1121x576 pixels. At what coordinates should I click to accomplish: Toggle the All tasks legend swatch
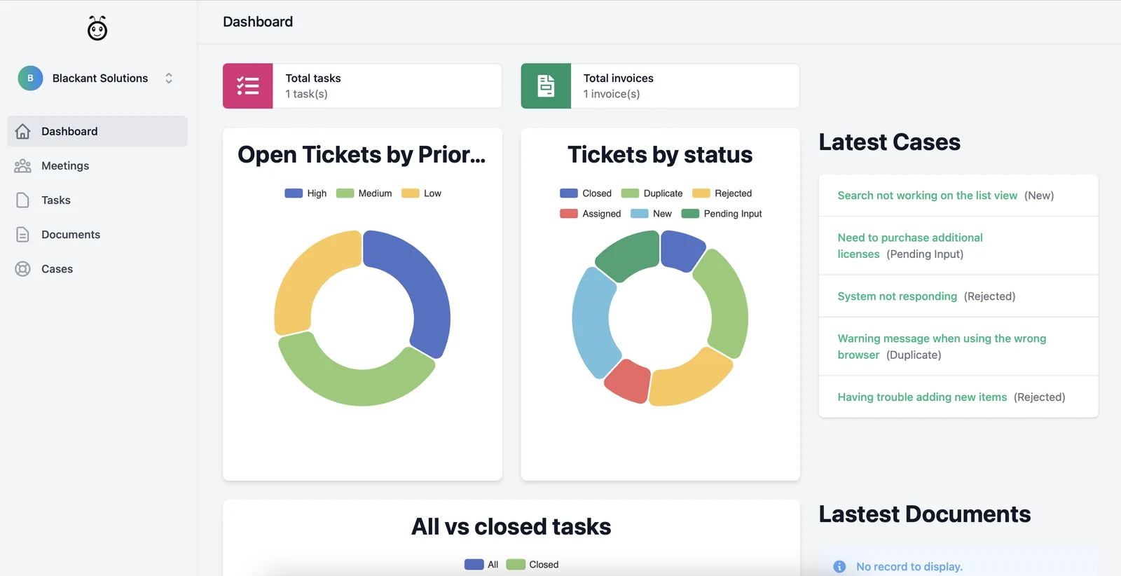[x=474, y=565]
